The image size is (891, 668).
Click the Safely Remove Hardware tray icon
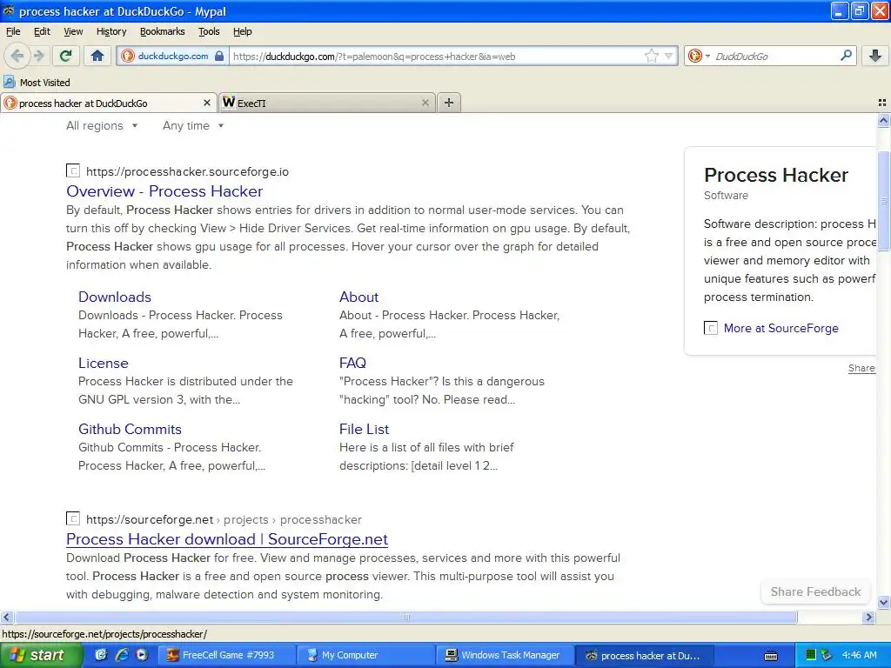pos(827,655)
